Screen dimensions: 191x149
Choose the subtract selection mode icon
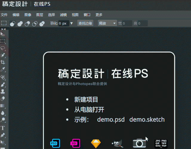point(27,23)
